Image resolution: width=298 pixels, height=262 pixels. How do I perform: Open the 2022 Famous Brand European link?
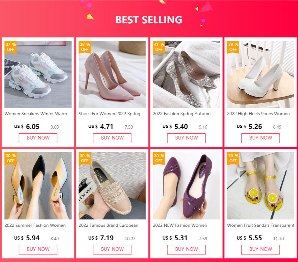[108, 225]
